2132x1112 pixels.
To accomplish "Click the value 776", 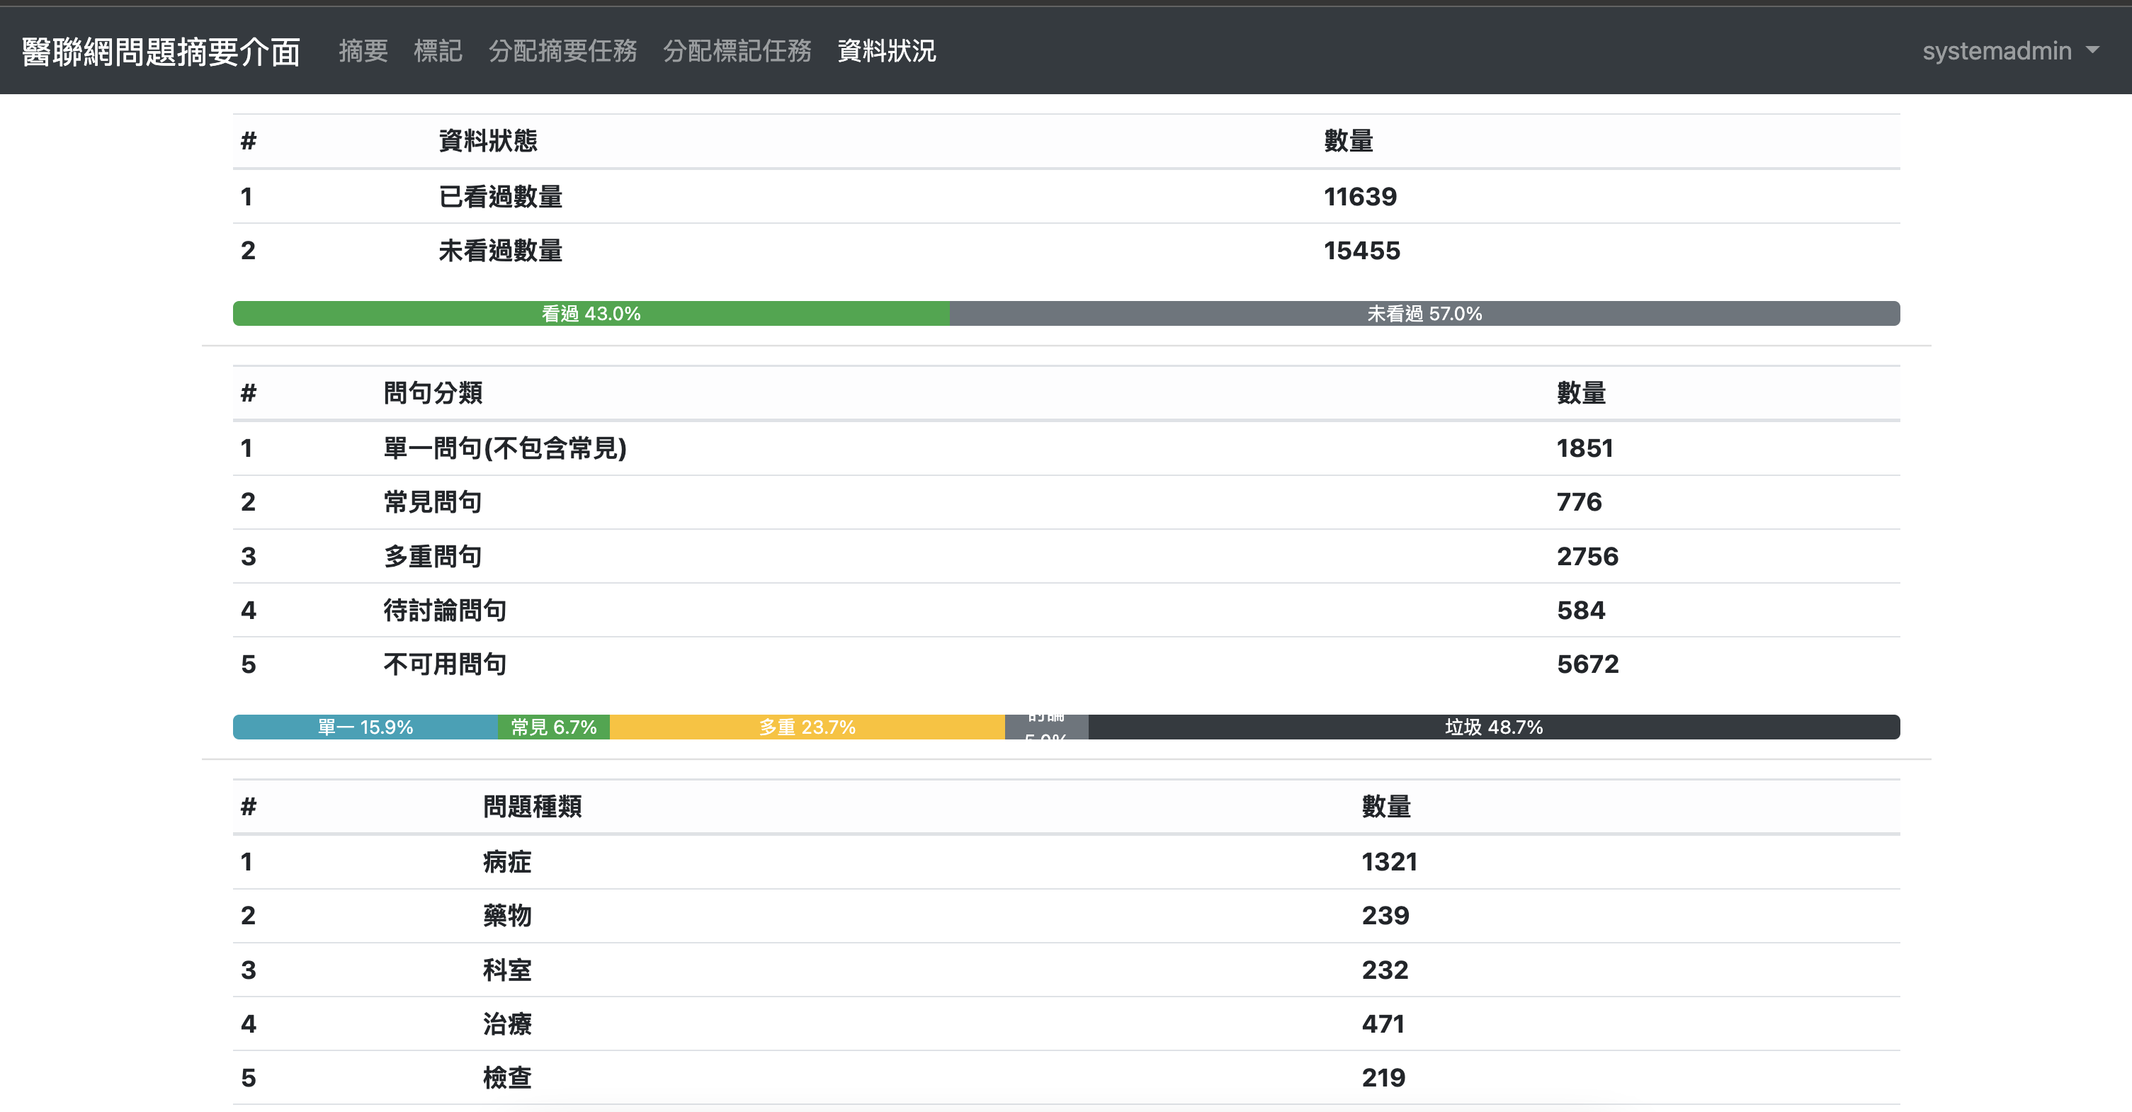I will [x=1579, y=502].
